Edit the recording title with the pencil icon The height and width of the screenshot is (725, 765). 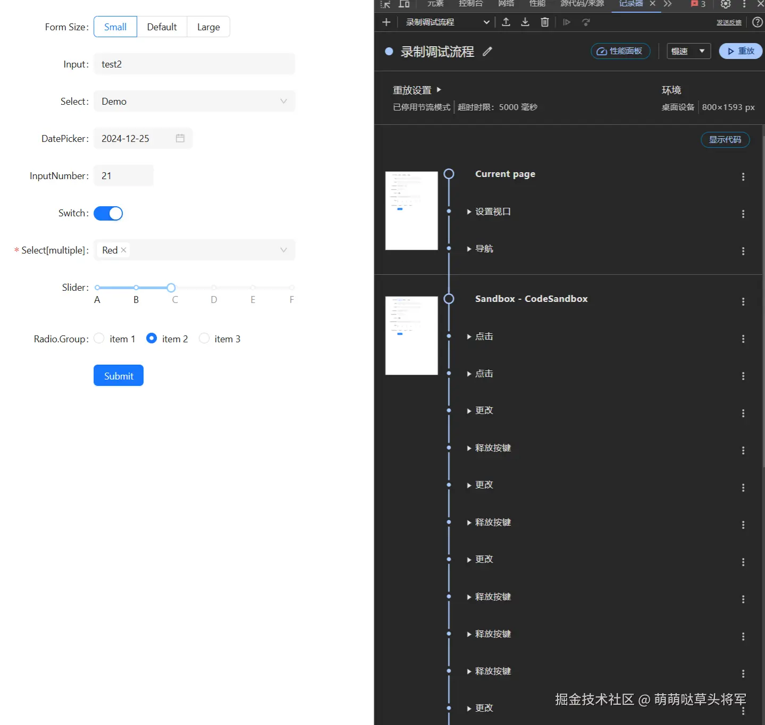click(x=487, y=52)
